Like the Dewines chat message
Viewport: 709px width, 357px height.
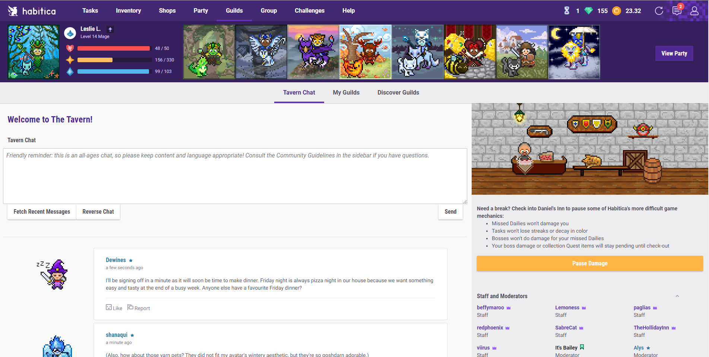pyautogui.click(x=114, y=308)
